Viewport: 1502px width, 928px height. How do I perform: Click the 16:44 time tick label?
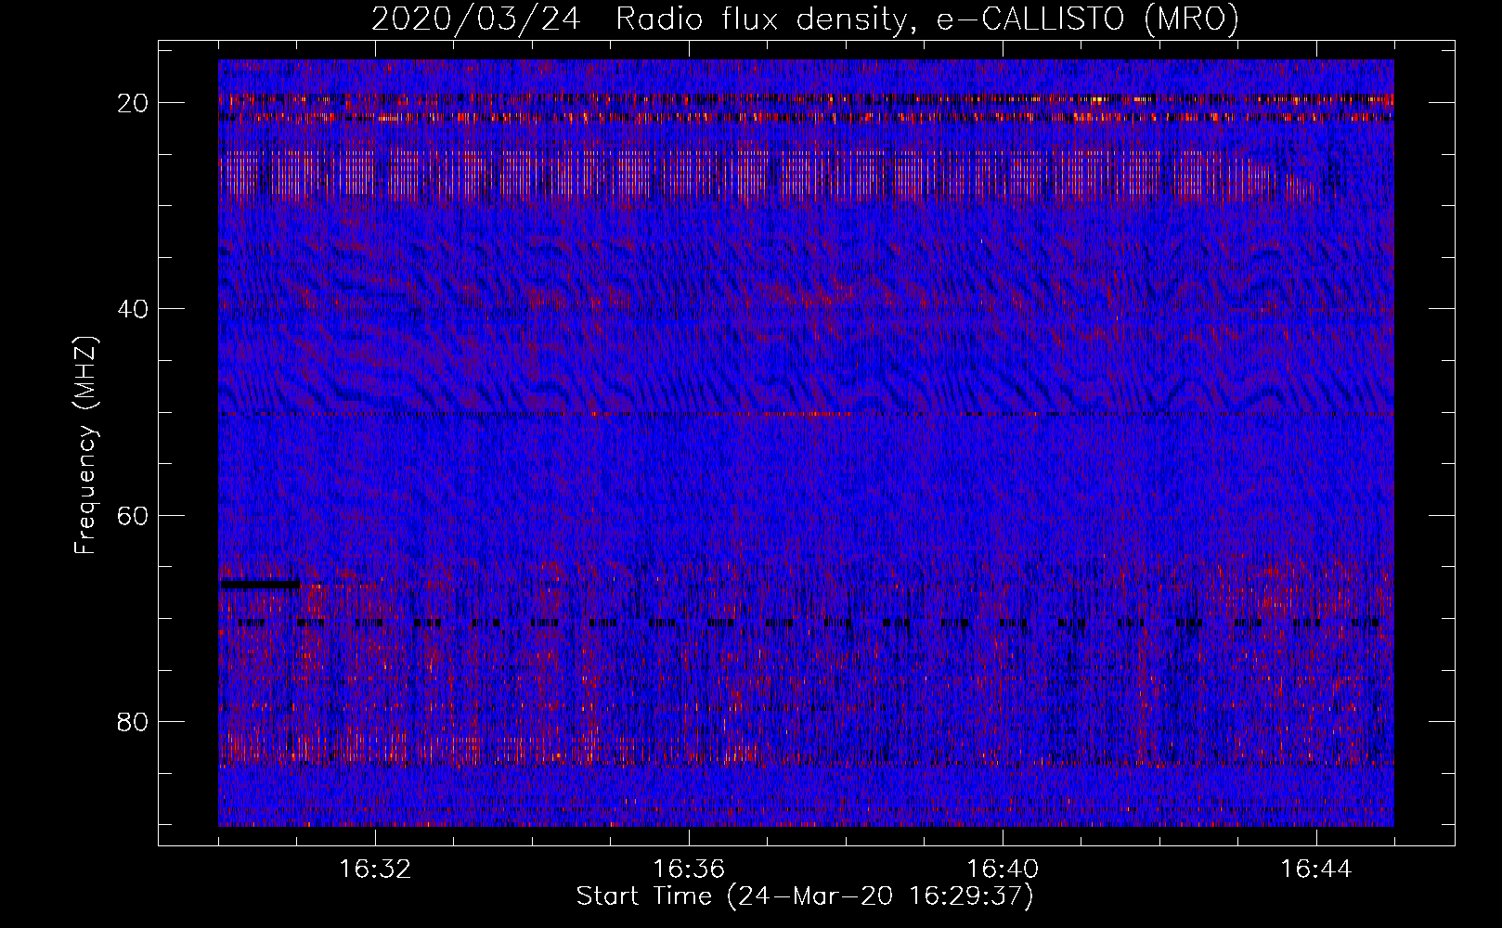pos(1316,870)
